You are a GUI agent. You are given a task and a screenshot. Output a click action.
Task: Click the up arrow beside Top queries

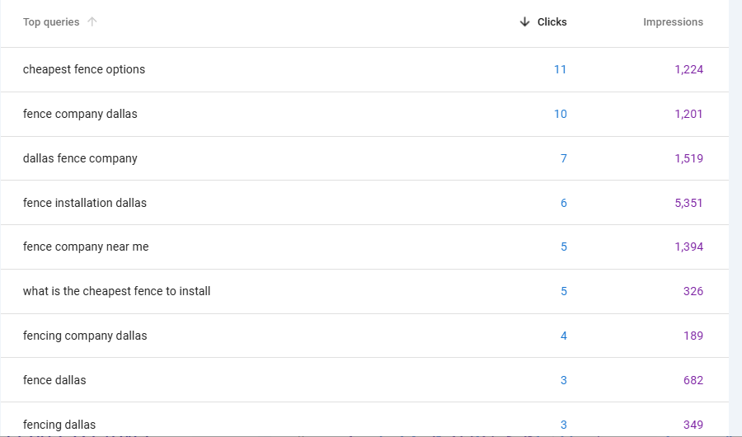pos(92,22)
